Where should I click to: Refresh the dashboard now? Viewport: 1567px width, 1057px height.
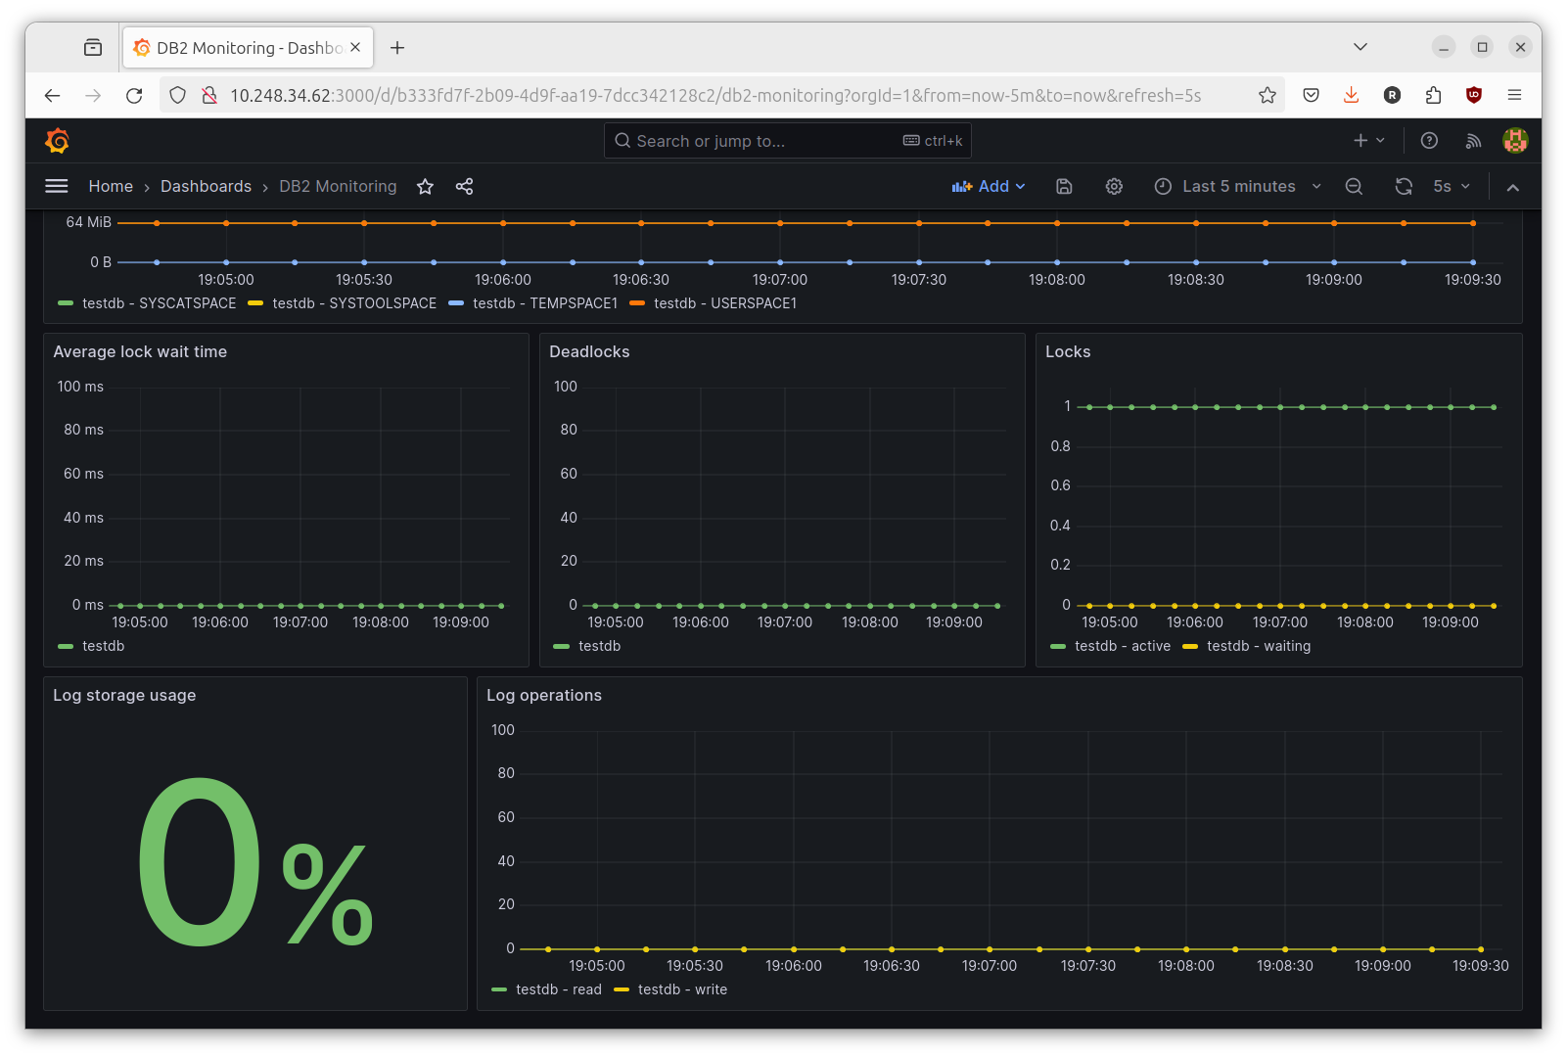(1404, 186)
